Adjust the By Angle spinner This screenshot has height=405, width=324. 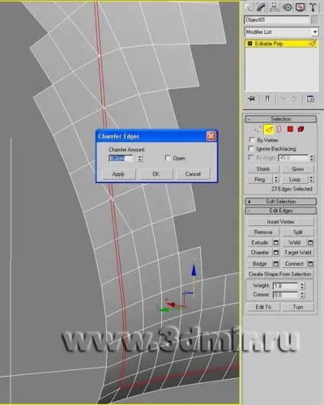pyautogui.click(x=312, y=158)
